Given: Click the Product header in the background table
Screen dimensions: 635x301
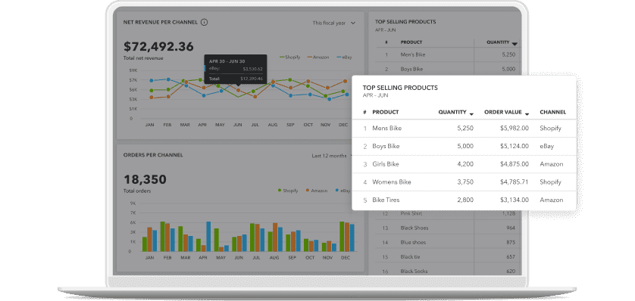Looking at the screenshot, I should 411,42.
